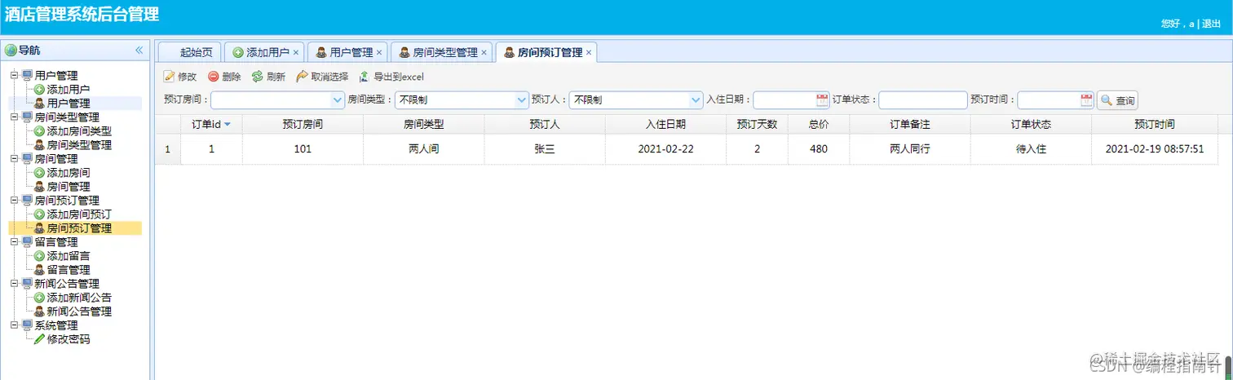
Task: Click the person icon beside 房间类型管理 leaf
Action: [x=39, y=145]
